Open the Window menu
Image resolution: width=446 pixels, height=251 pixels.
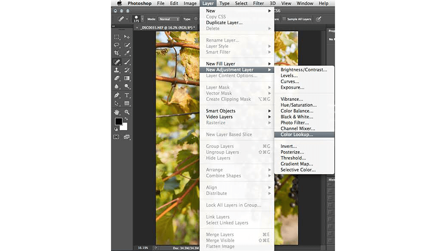click(x=305, y=3)
